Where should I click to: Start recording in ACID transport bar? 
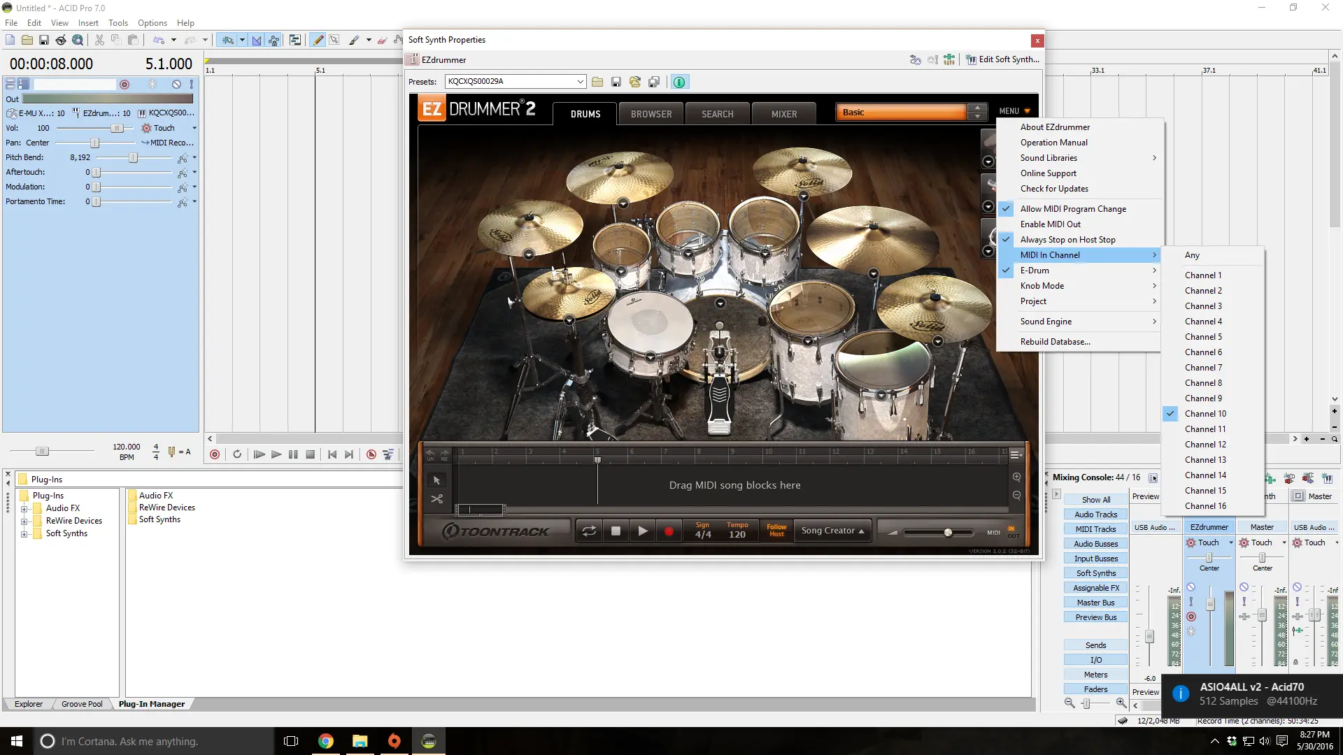pyautogui.click(x=215, y=454)
